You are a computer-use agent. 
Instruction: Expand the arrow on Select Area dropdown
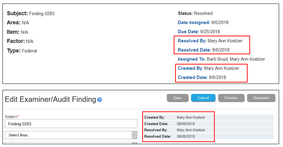point(134,135)
